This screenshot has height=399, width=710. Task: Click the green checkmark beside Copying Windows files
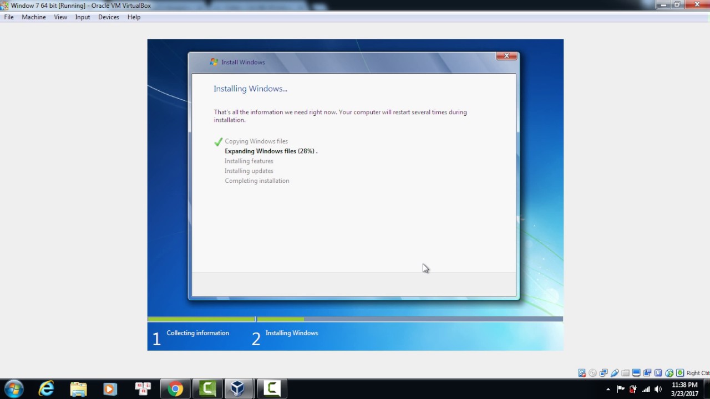(x=218, y=142)
